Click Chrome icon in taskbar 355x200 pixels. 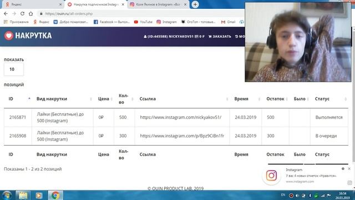[55, 195]
